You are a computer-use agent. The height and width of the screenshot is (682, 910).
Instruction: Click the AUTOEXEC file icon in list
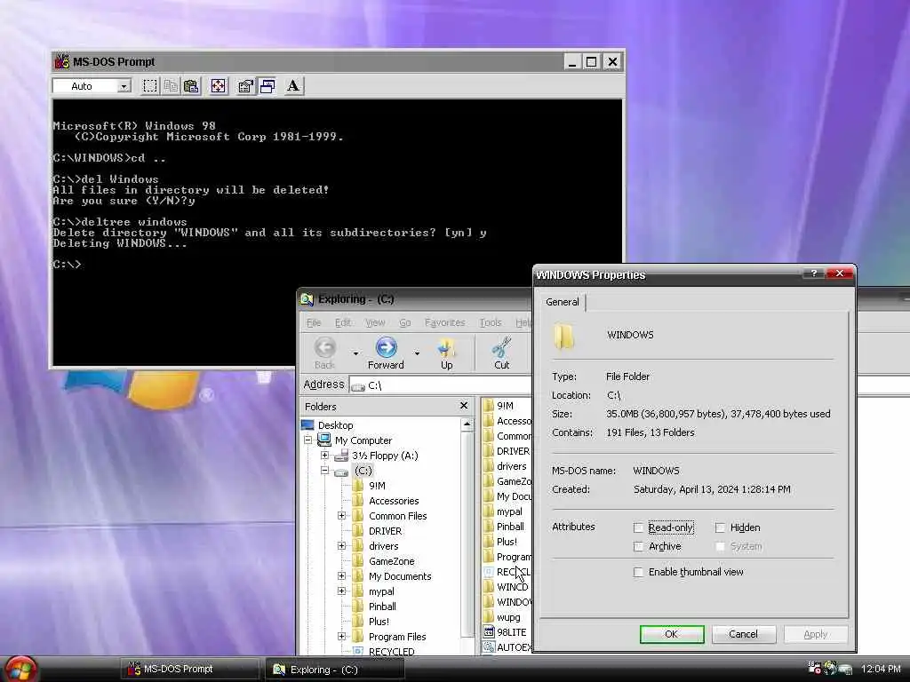(488, 647)
